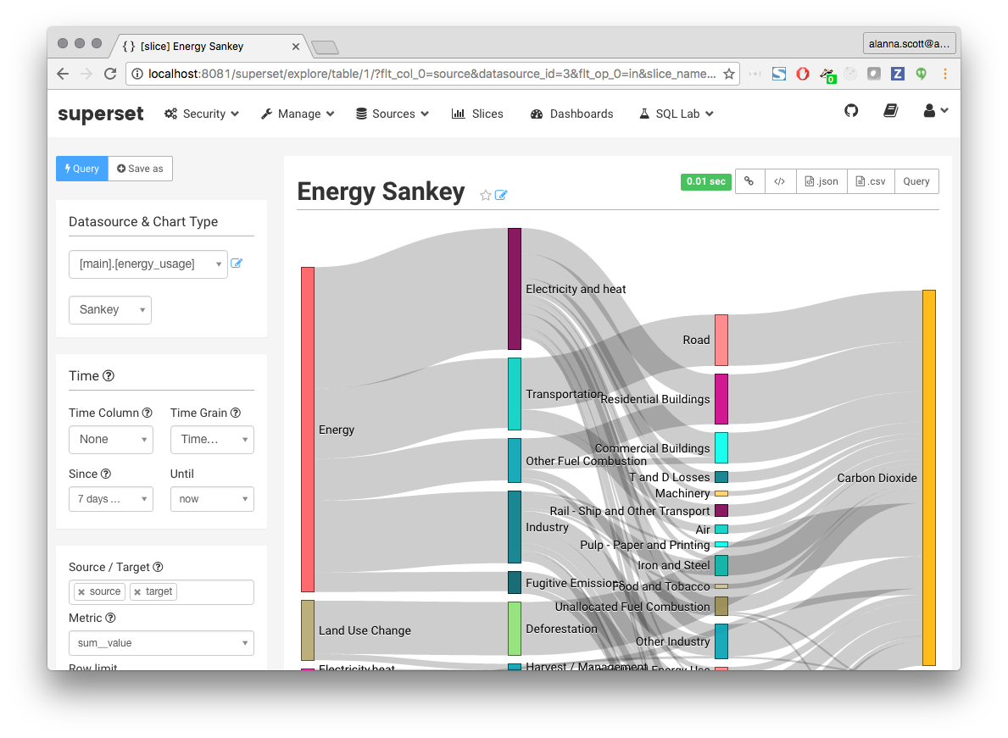Run the chart with Query button
Screen dimensions: 1008x738
tap(82, 169)
